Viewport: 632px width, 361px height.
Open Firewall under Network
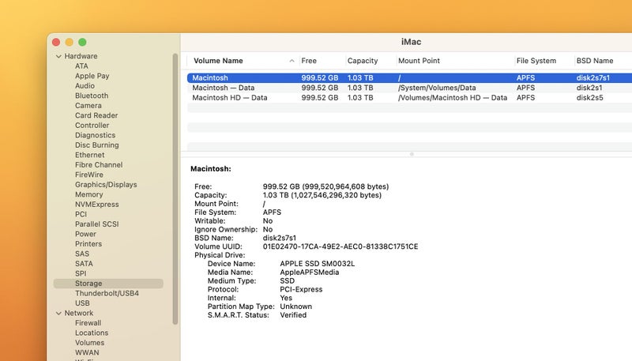pyautogui.click(x=88, y=323)
